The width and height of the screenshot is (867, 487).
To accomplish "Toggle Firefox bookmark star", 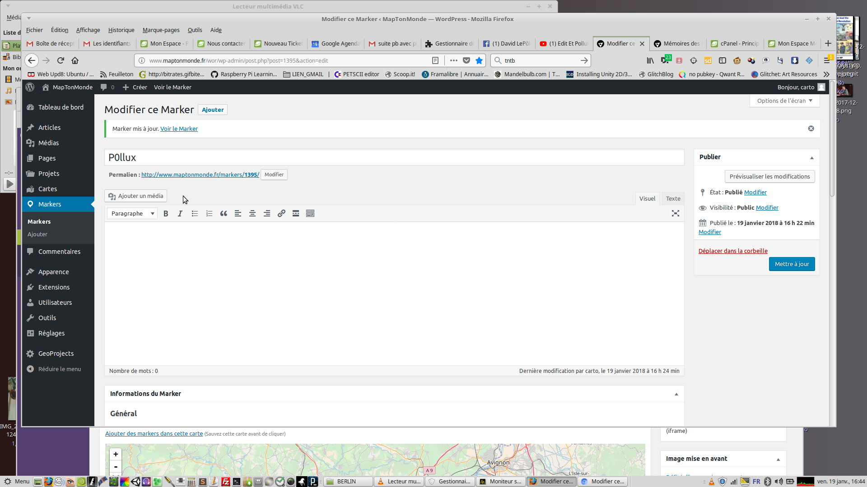I will (479, 60).
